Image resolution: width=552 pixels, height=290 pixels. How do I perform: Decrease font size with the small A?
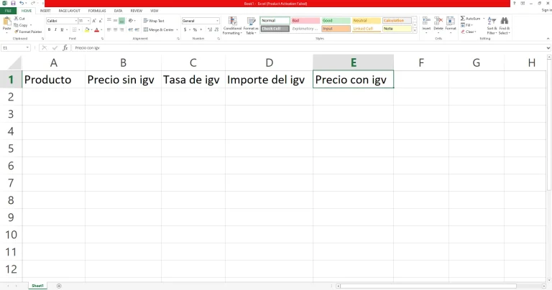(101, 21)
